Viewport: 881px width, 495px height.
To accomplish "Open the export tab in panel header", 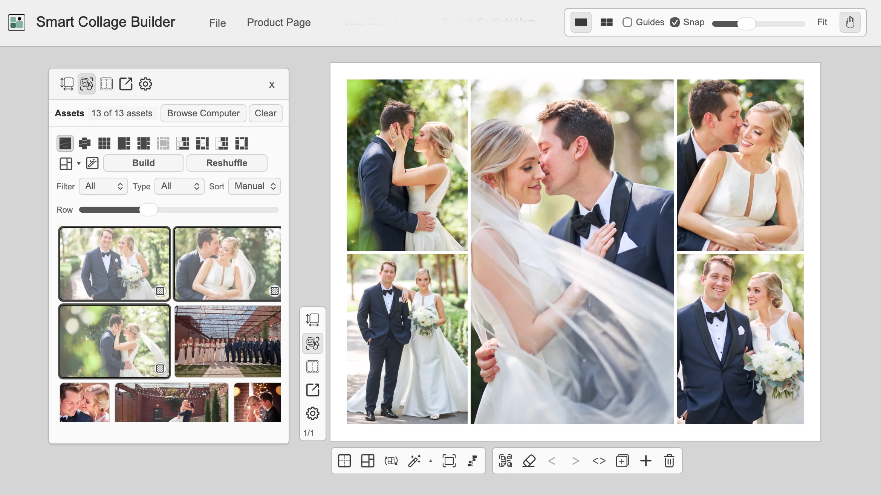I will tap(126, 84).
